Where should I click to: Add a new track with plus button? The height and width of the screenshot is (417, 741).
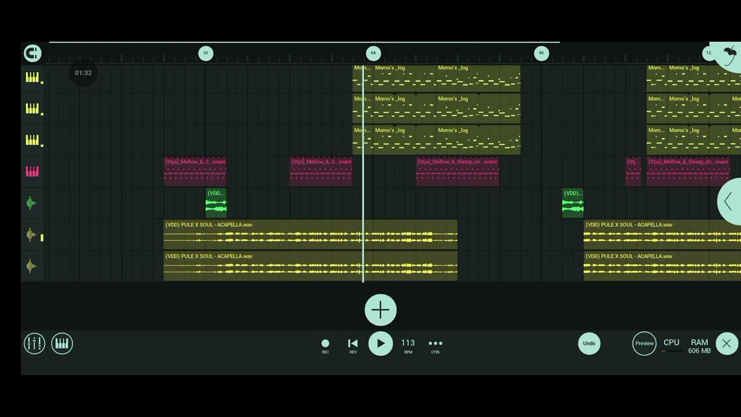pyautogui.click(x=380, y=310)
